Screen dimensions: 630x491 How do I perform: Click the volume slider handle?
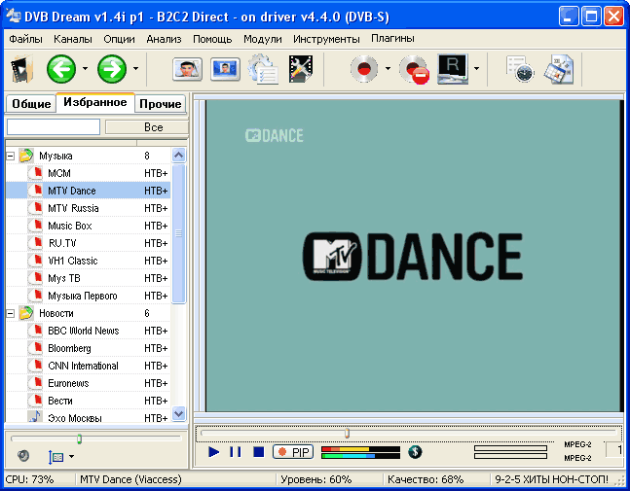(79, 438)
